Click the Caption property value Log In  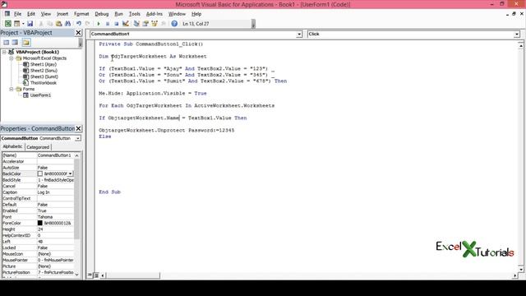pos(55,192)
